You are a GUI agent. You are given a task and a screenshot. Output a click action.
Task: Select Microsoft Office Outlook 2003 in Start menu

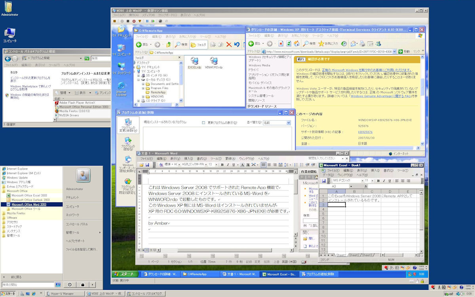30,200
